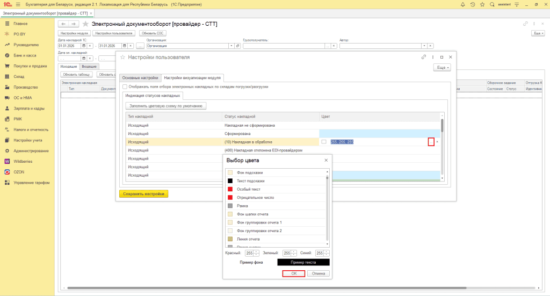Screen dimensions: 550x296
Task: Copy link icon in Настройки пользователя dialog
Action: click(x=424, y=57)
